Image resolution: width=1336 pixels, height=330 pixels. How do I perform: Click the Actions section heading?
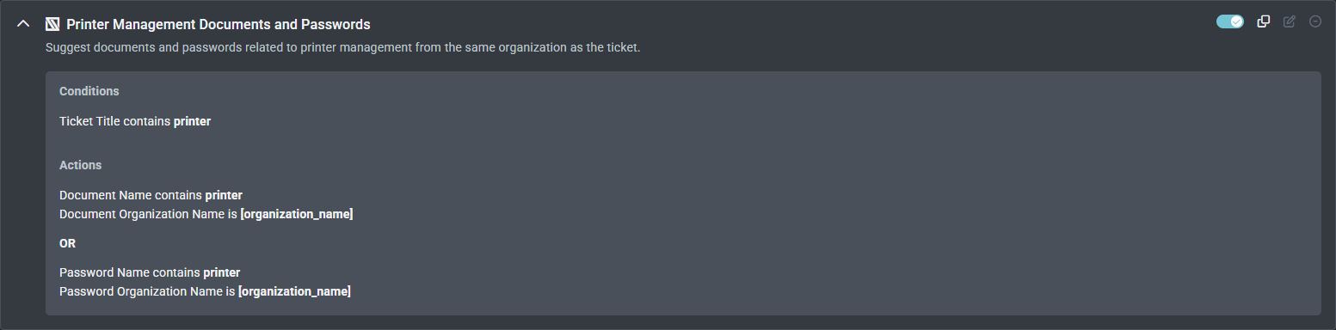pyautogui.click(x=81, y=165)
